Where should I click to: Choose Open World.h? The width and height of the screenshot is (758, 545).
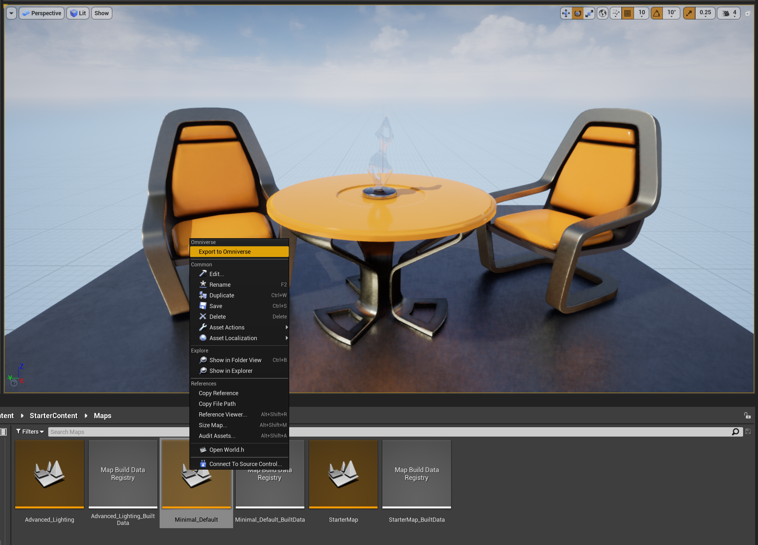(x=239, y=450)
